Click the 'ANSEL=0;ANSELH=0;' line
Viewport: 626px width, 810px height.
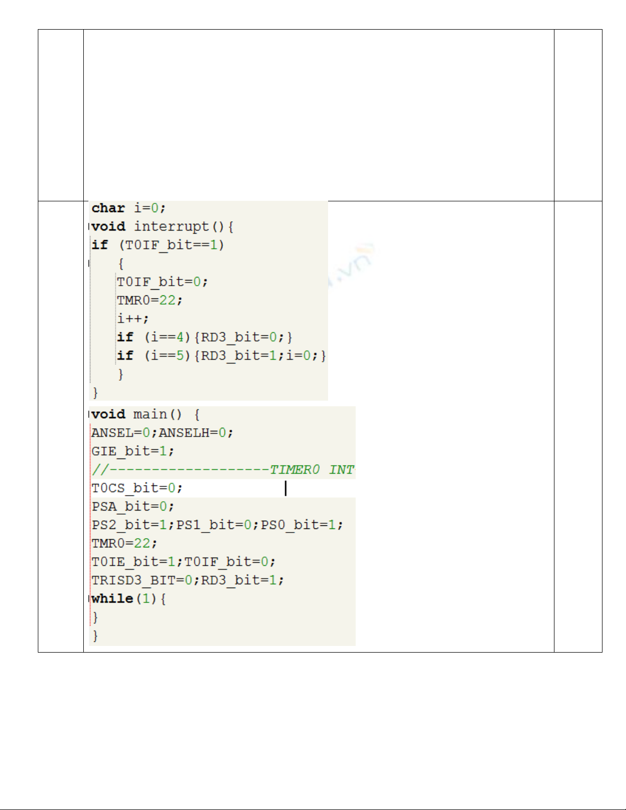(162, 433)
